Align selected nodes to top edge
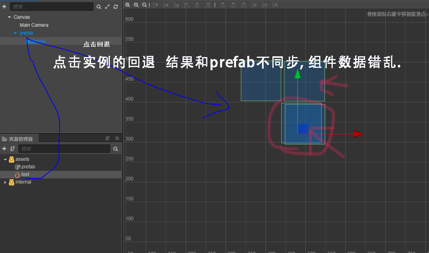 tap(155, 5)
